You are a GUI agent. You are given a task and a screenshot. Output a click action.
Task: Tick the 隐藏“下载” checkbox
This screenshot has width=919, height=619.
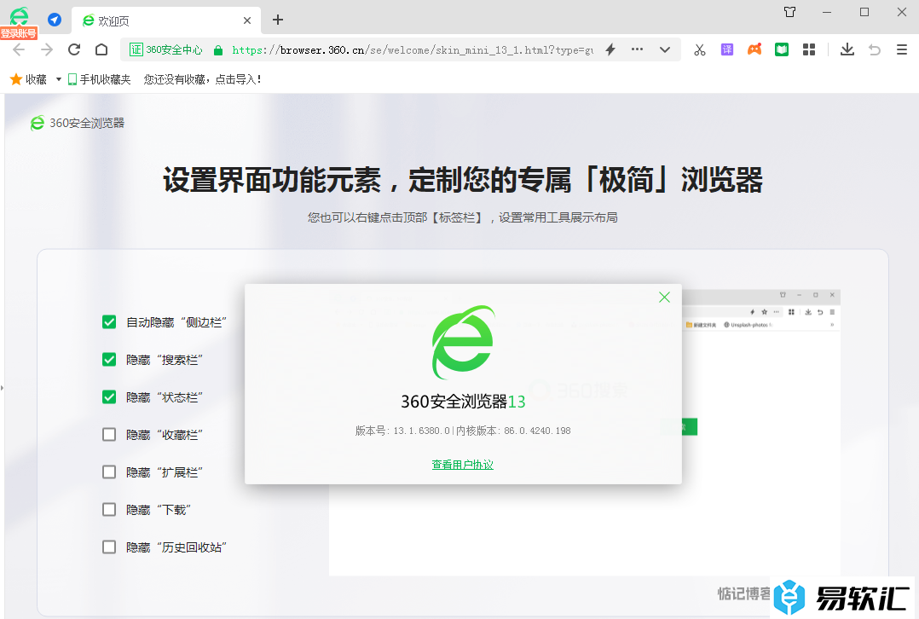pos(109,510)
